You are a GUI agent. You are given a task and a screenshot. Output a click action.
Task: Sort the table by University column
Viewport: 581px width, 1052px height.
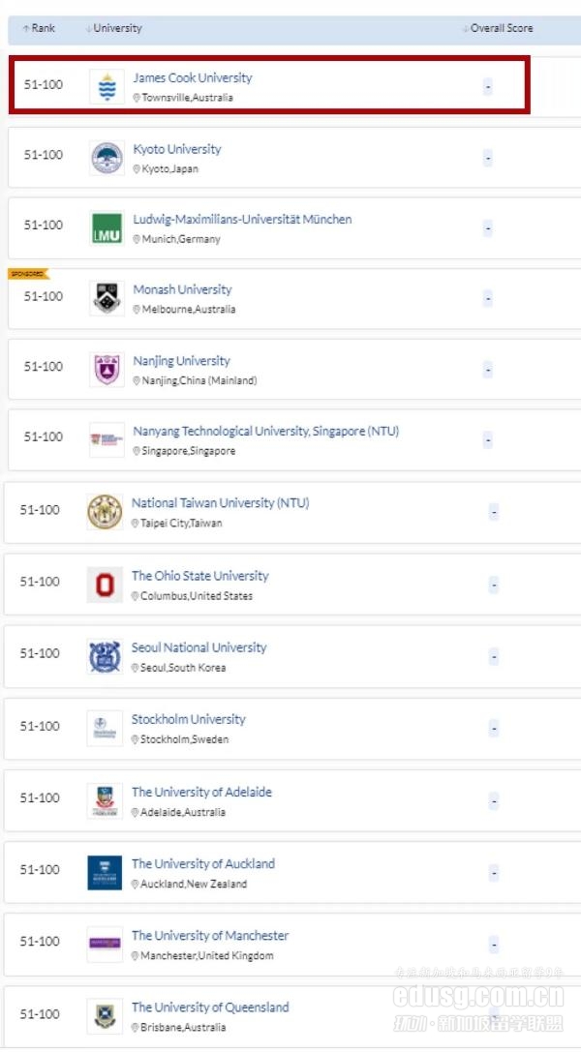click(x=114, y=28)
